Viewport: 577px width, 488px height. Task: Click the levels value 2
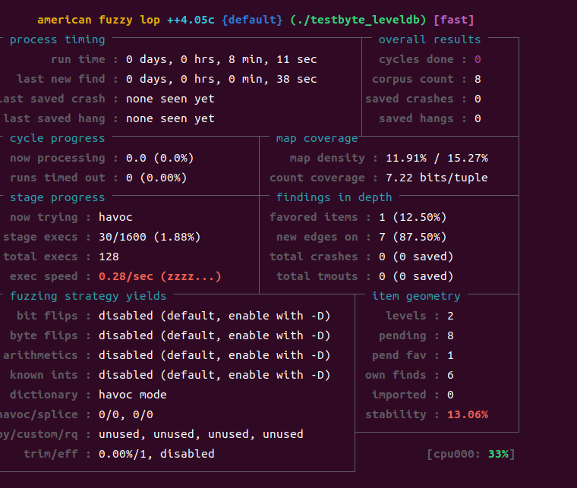pyautogui.click(x=450, y=316)
